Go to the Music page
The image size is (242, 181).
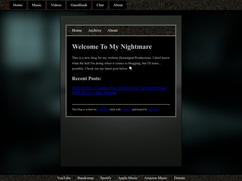point(37,5)
